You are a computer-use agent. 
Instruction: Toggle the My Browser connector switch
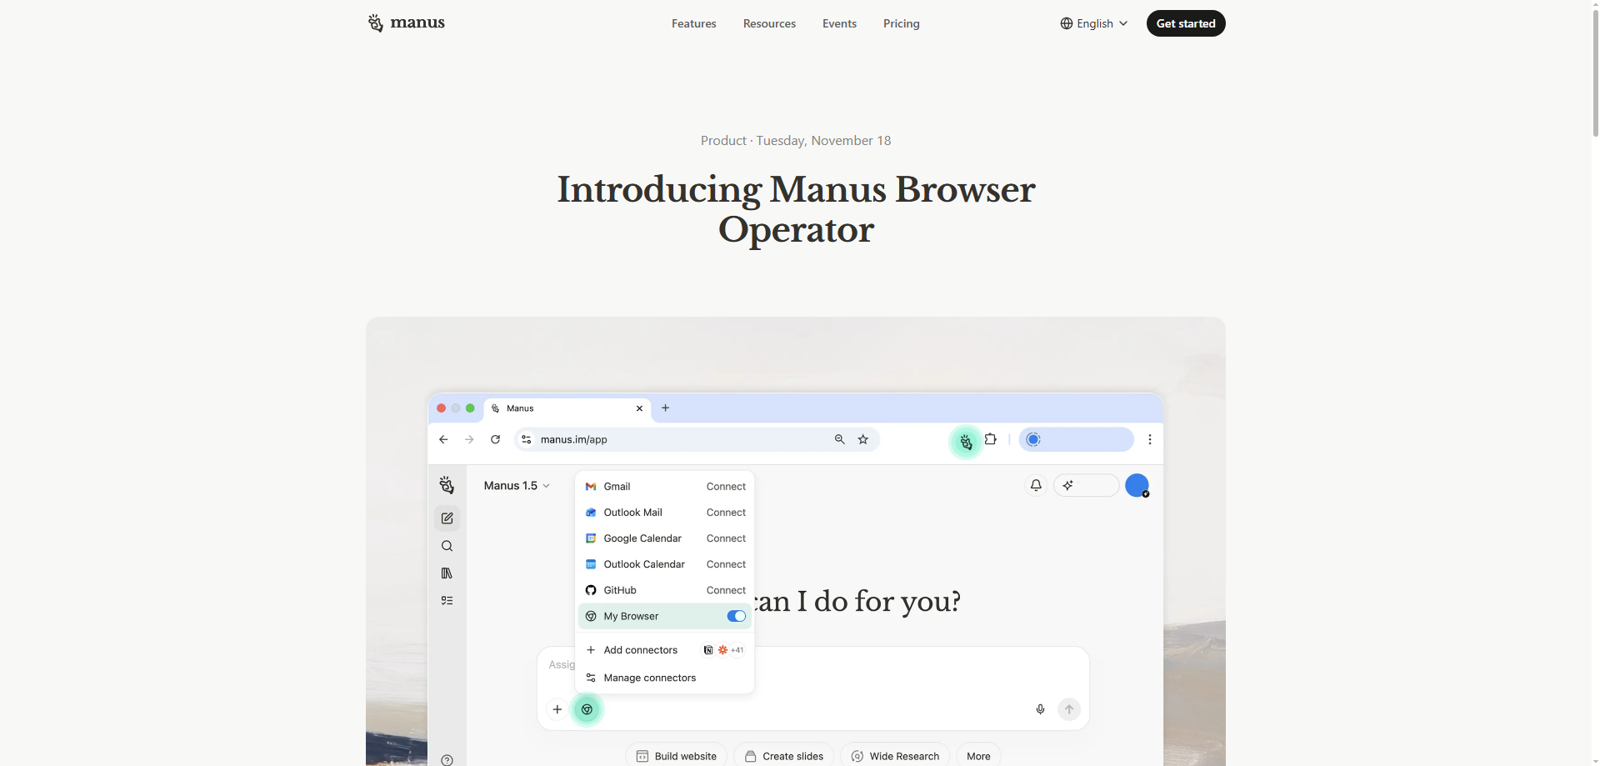pyautogui.click(x=735, y=616)
